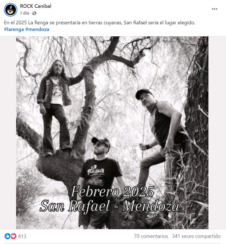Show the 70 comentarios

click(151, 236)
